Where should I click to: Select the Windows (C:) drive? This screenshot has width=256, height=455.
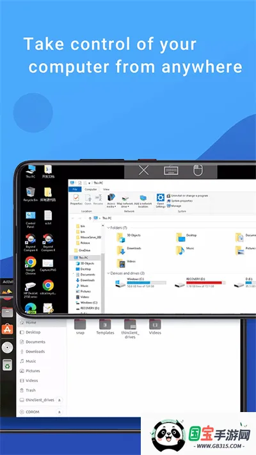[141, 283]
